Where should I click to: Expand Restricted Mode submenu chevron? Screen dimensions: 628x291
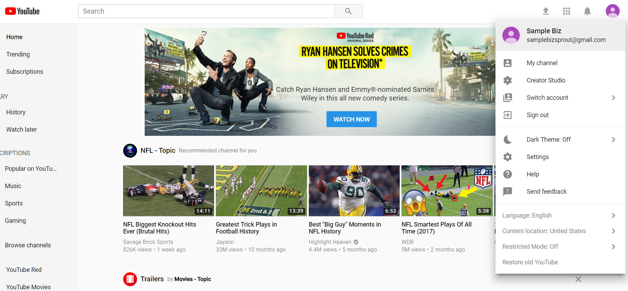pos(613,247)
